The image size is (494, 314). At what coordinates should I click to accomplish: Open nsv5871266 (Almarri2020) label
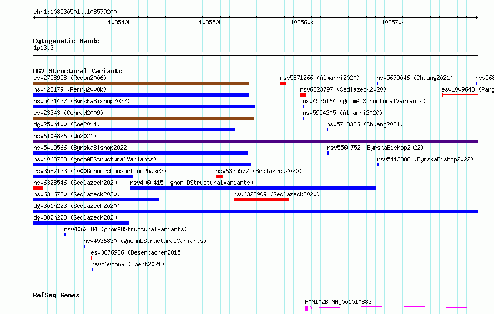click(x=320, y=78)
